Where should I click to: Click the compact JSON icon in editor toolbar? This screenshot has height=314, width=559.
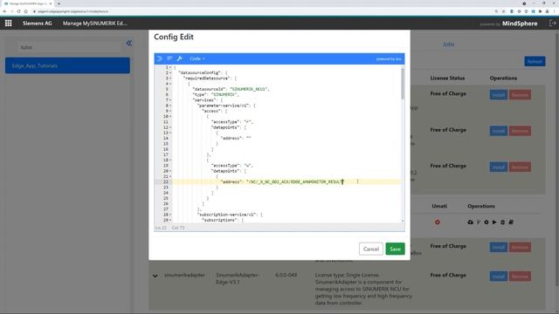pos(169,58)
